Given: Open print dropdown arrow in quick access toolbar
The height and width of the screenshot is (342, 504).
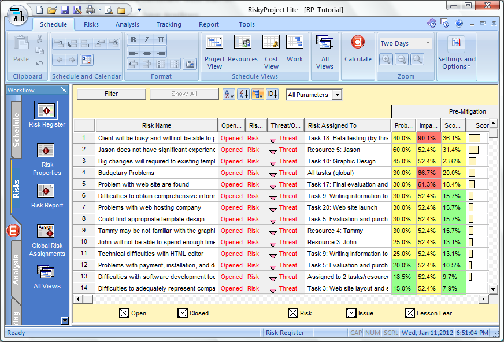Looking at the screenshot, I should point(99,10).
